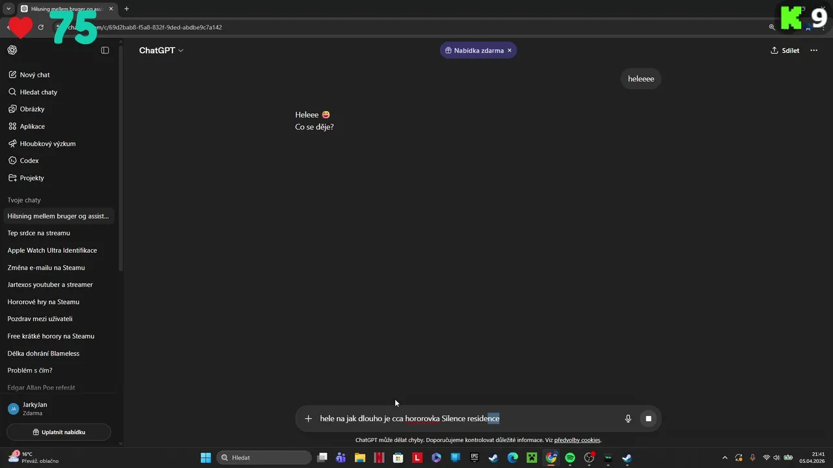Reload the page in the browser
Screen dimensions: 833x468
[x=40, y=27]
